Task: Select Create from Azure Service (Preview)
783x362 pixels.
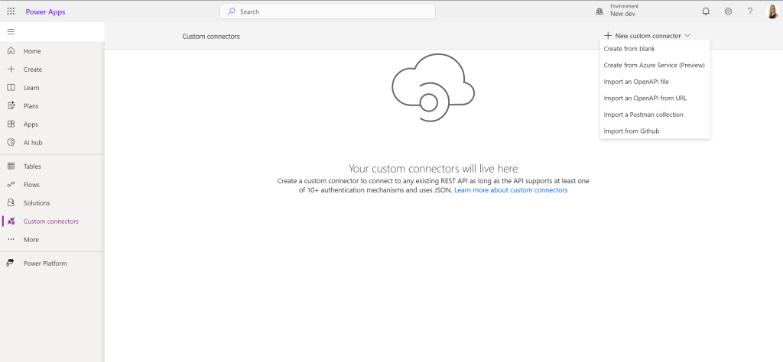Action: point(654,65)
